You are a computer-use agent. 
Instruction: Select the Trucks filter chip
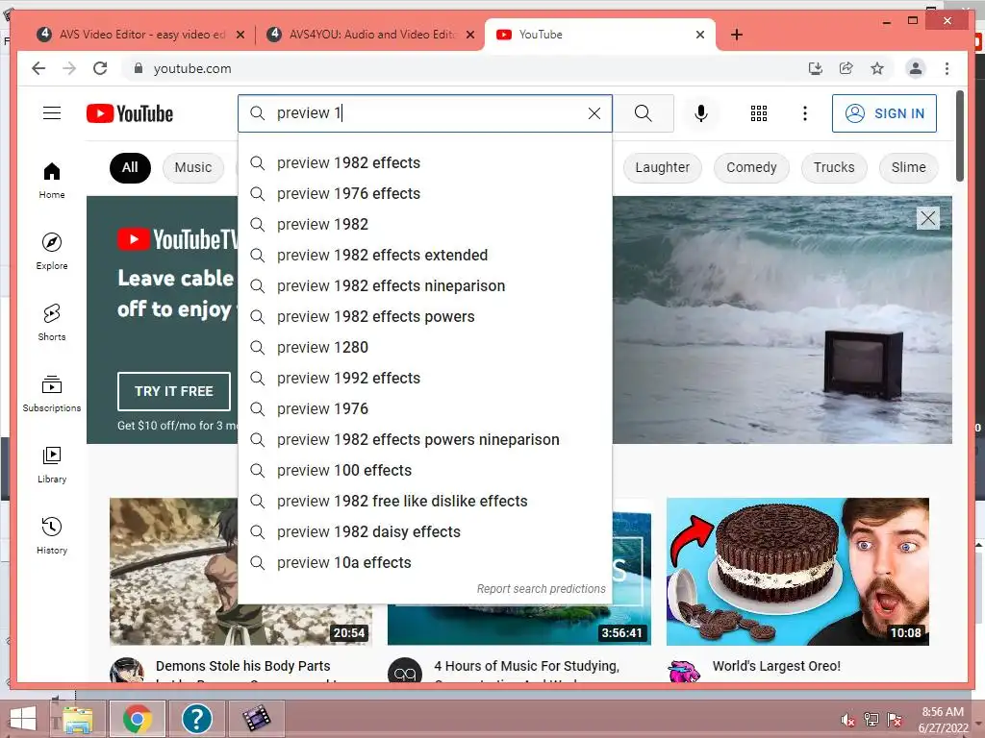point(834,167)
